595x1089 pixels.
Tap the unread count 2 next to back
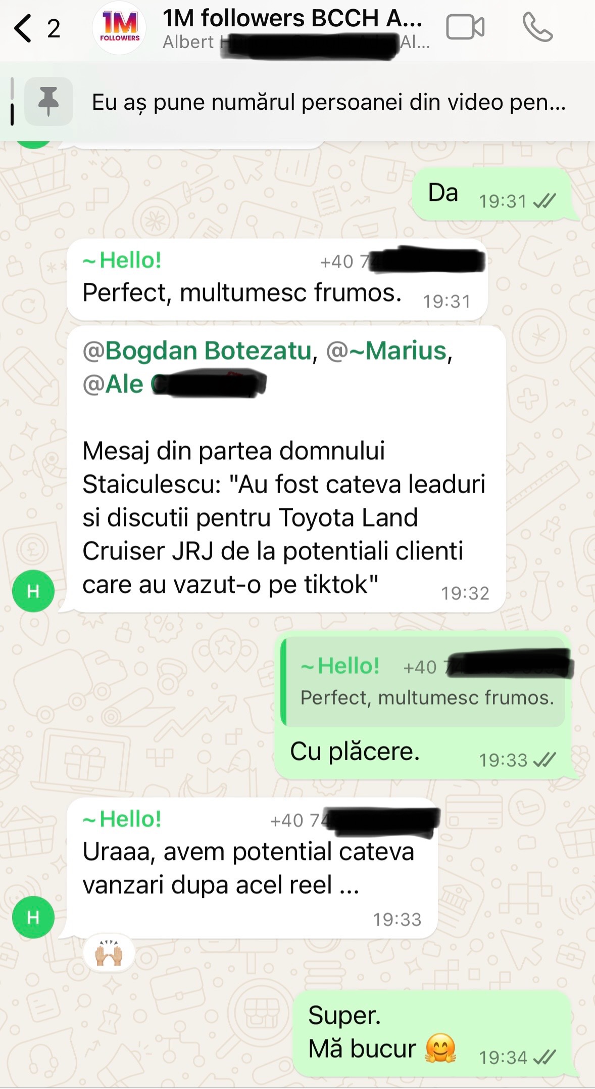(x=54, y=28)
